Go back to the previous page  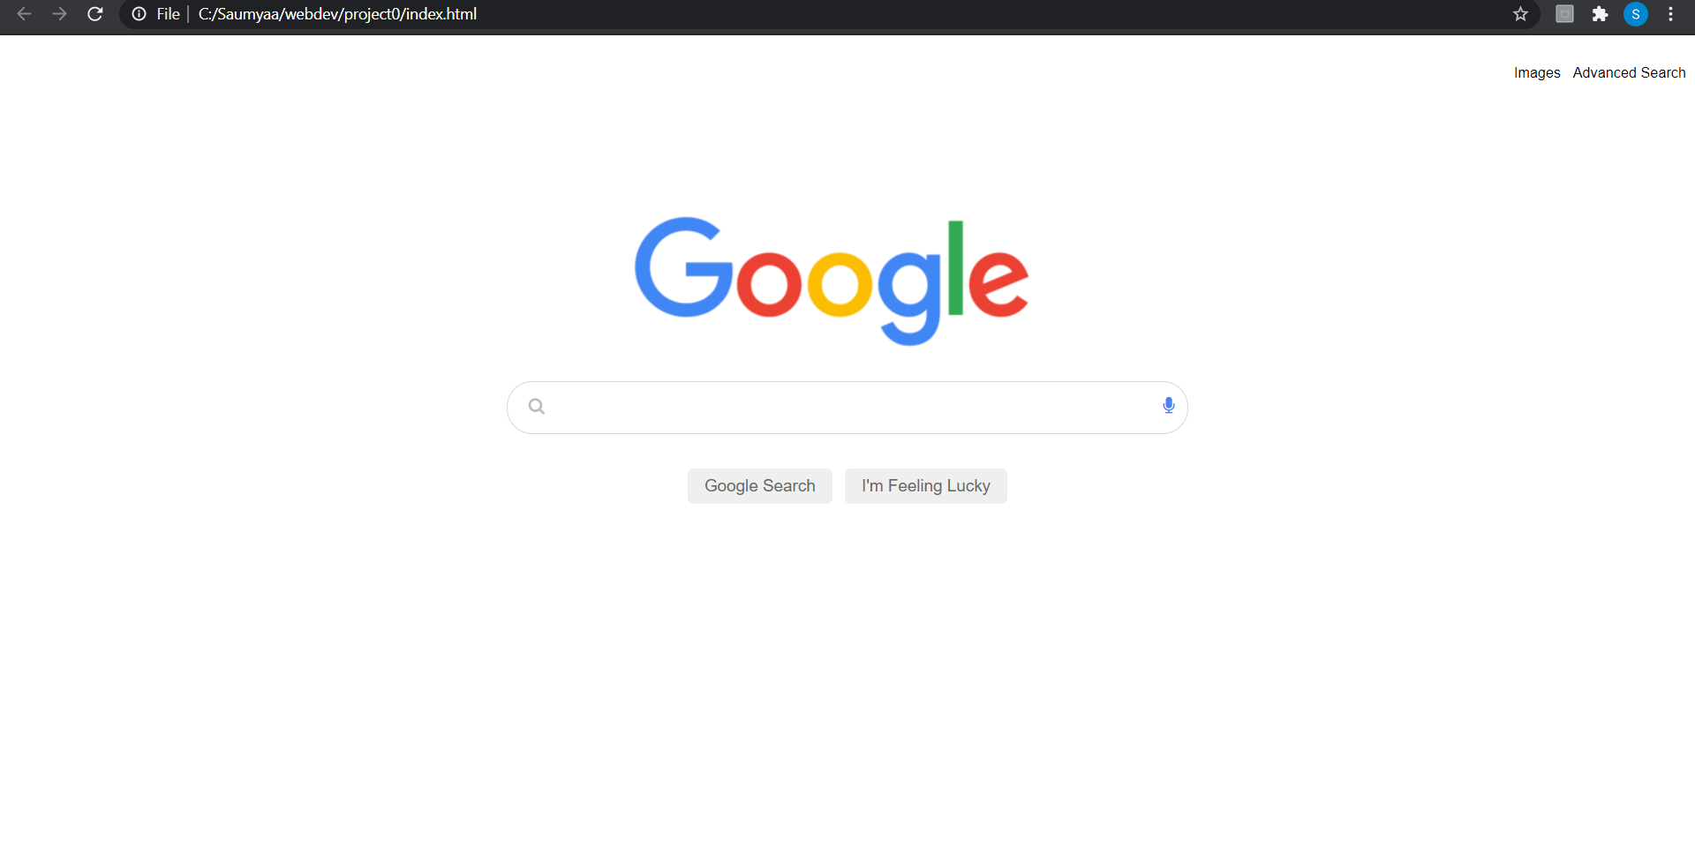(x=25, y=14)
